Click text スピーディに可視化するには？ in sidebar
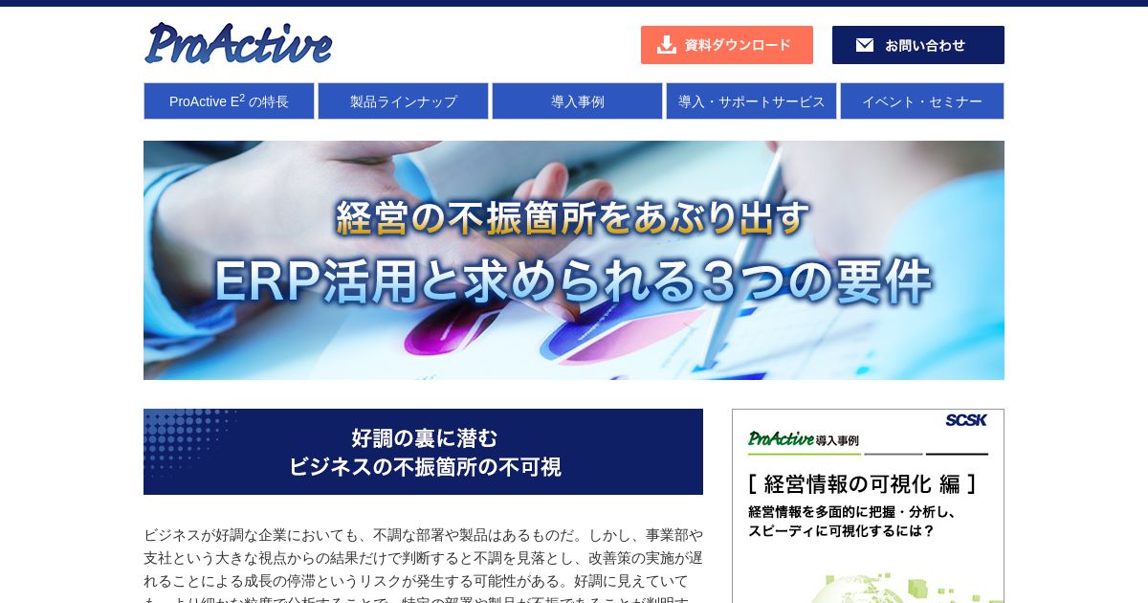Viewport: 1148px width, 603px height. pyautogui.click(x=841, y=530)
